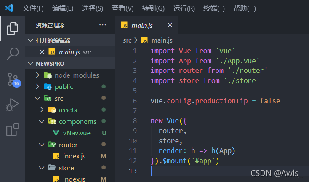Collapse the open editors section (打开的编辑器)
Image resolution: width=309 pixels, height=182 pixels.
(31, 40)
